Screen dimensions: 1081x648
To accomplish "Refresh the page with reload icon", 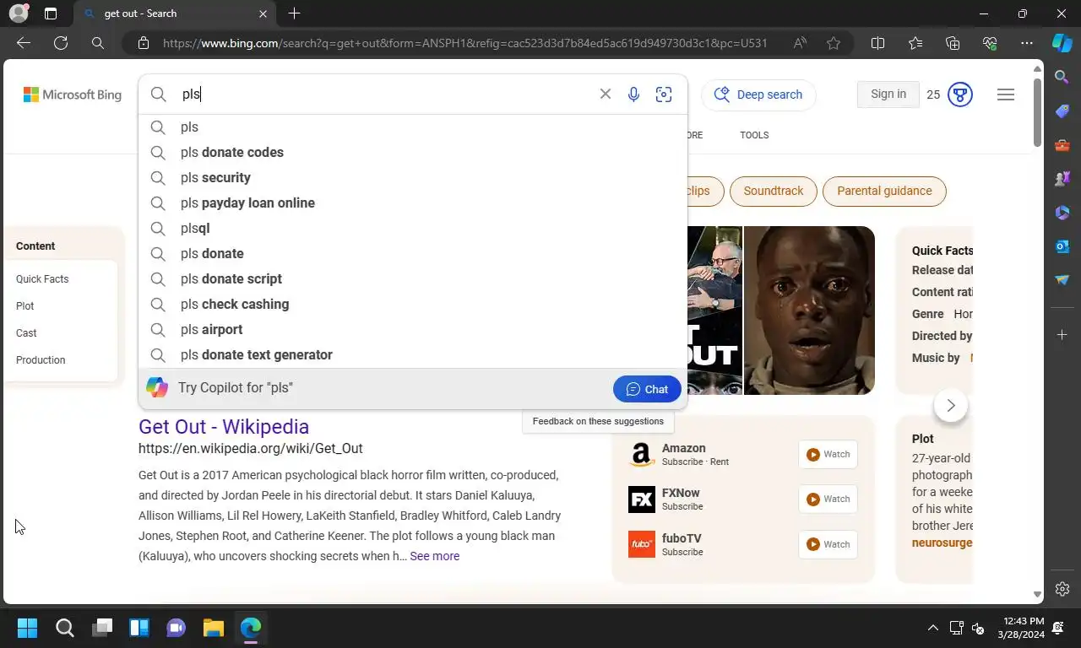I will coord(61,43).
